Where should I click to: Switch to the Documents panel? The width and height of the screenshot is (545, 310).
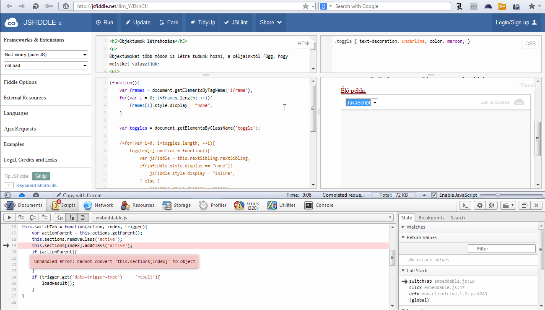[24, 205]
